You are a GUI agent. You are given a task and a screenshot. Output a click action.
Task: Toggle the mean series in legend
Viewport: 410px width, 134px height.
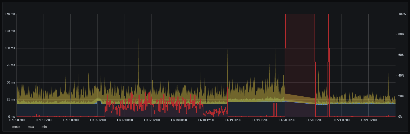point(16,127)
